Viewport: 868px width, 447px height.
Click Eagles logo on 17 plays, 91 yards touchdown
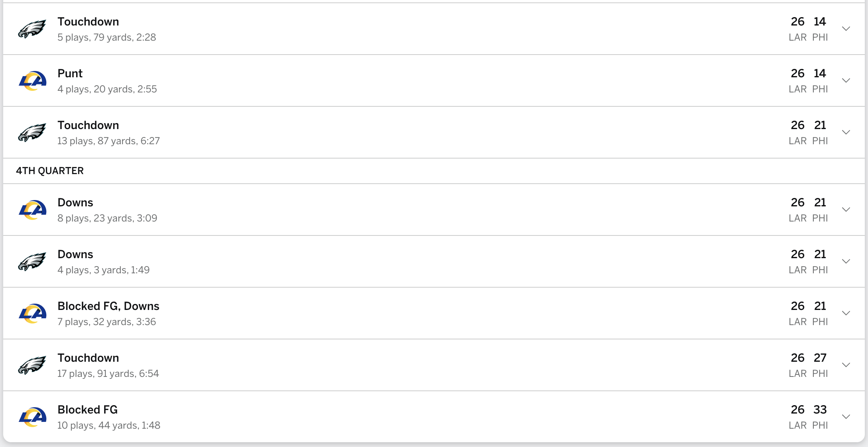coord(32,365)
